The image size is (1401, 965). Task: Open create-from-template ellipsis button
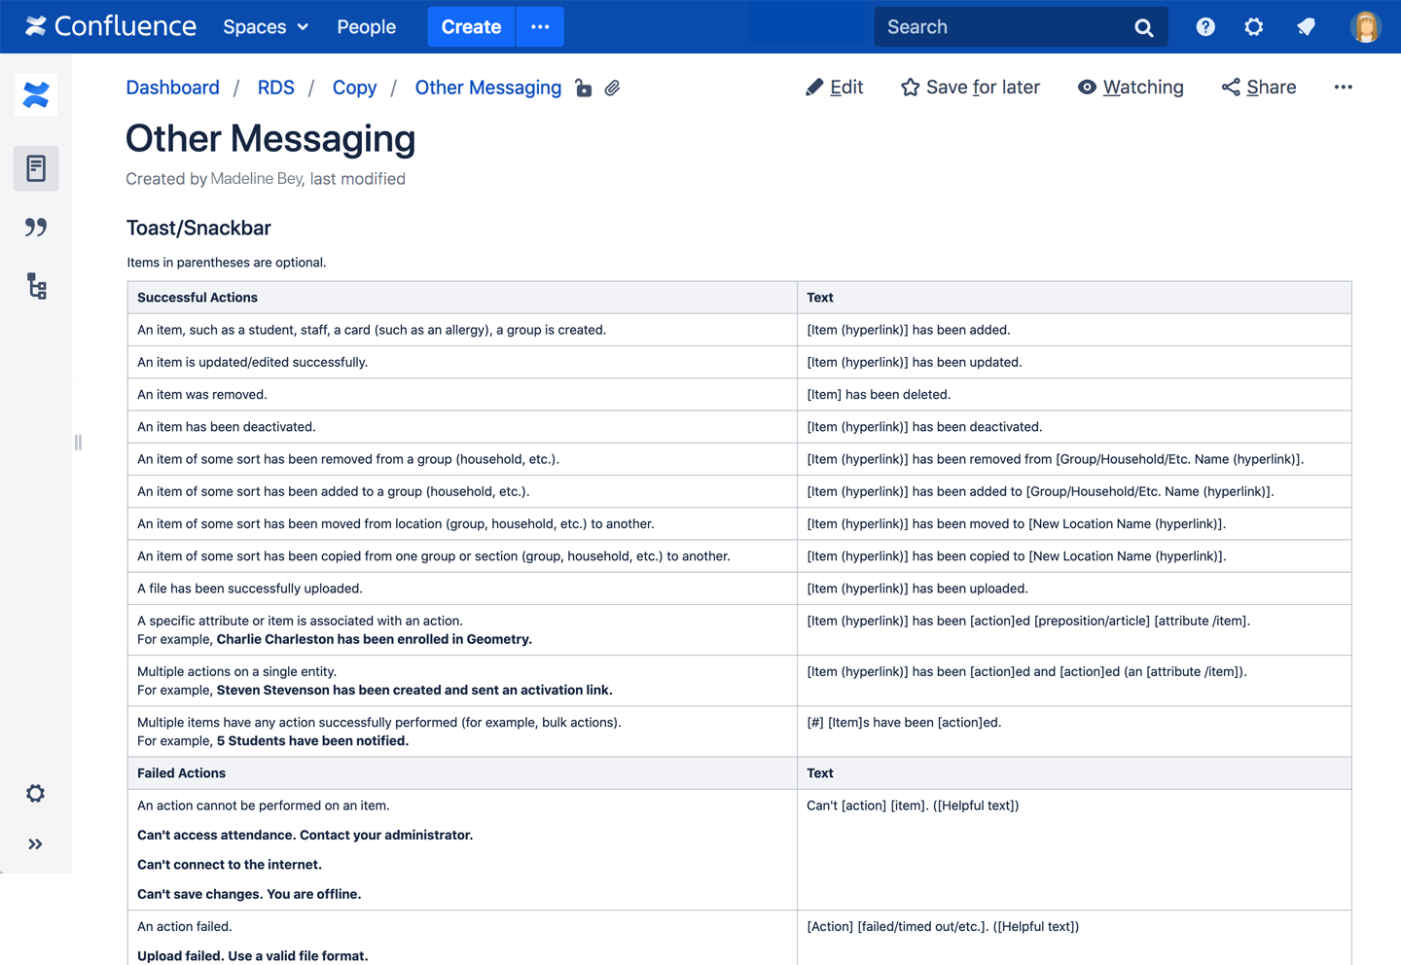(x=540, y=26)
